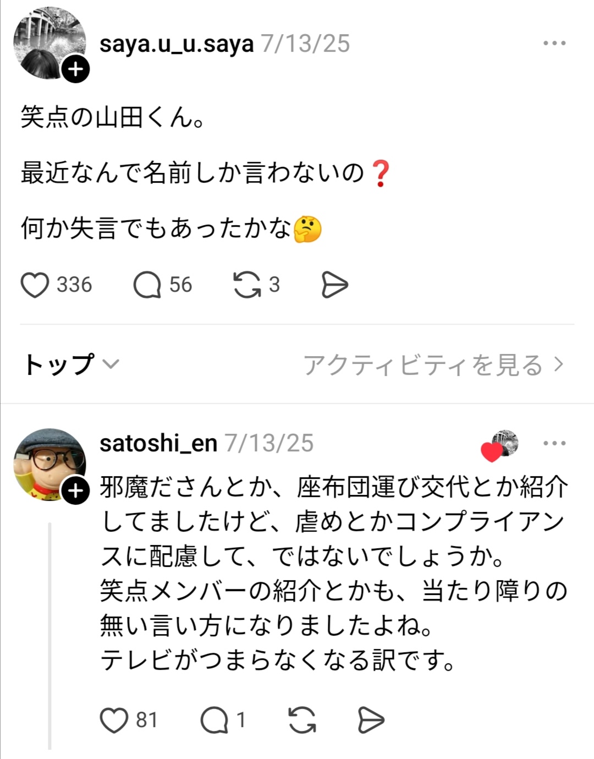Open more options for satoshi_en's reply
The width and height of the screenshot is (594, 759).
554,443
